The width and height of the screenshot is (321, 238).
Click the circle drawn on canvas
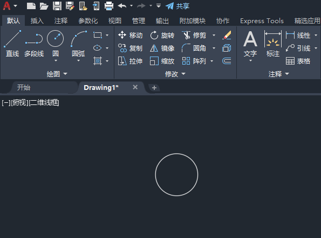[176, 153]
